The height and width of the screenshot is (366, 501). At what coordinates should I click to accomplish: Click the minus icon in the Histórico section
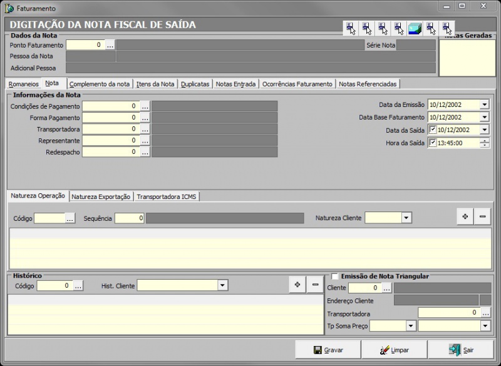coord(315,285)
